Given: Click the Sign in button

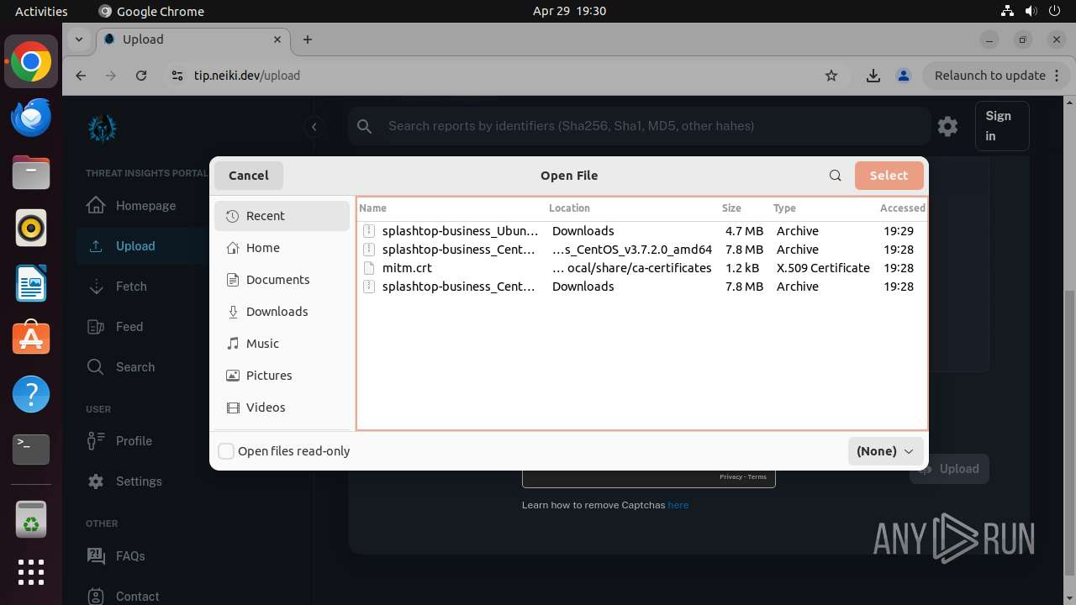Looking at the screenshot, I should point(1002,126).
